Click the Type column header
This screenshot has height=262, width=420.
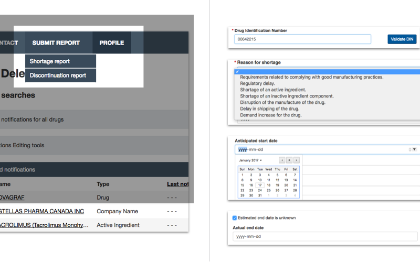point(103,184)
